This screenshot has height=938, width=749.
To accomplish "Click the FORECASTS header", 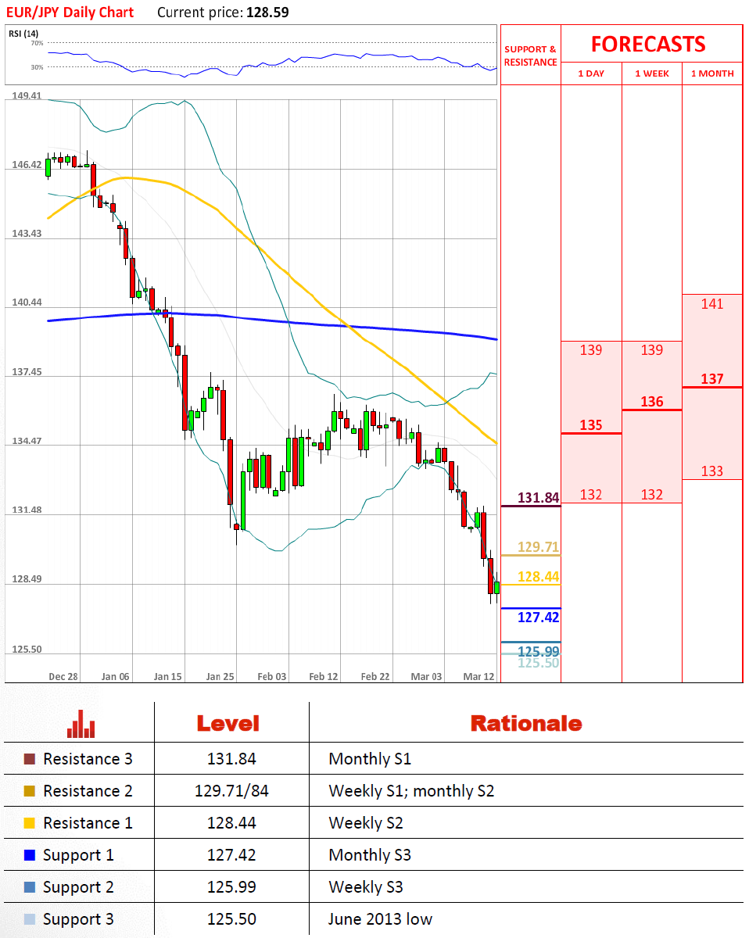I will (648, 44).
